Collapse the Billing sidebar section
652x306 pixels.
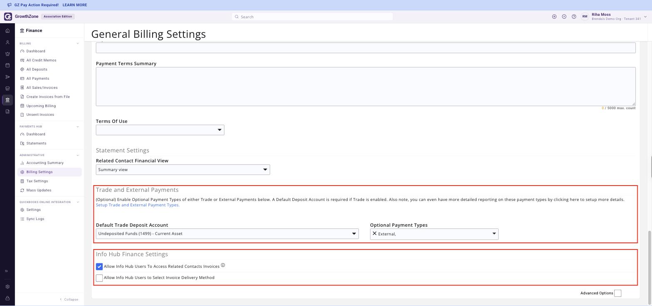[78, 44]
